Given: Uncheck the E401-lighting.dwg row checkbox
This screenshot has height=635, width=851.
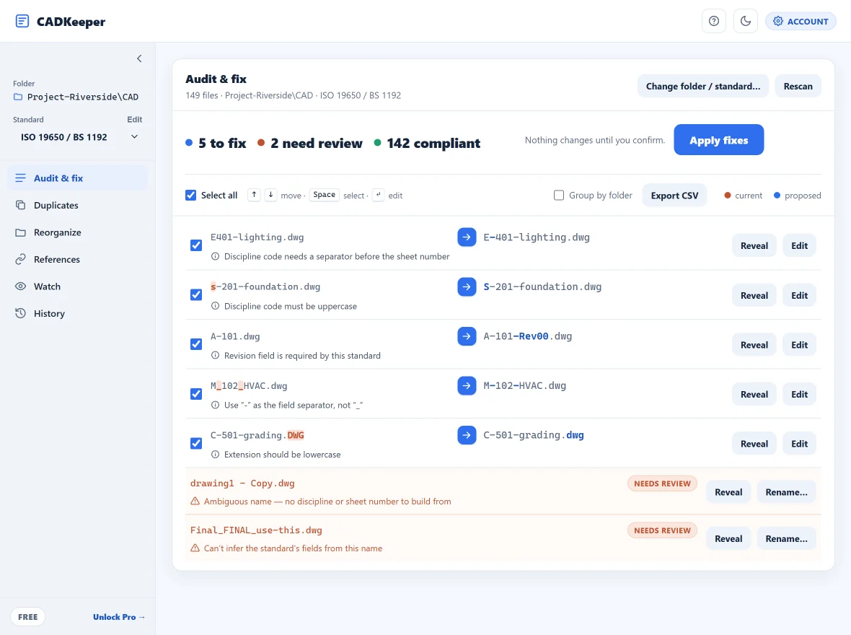Looking at the screenshot, I should pyautogui.click(x=196, y=245).
